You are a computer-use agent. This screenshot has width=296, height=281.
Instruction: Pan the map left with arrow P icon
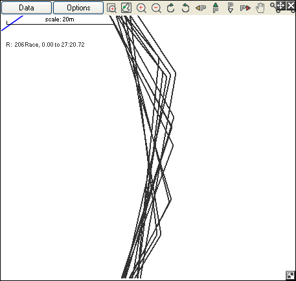click(x=201, y=8)
